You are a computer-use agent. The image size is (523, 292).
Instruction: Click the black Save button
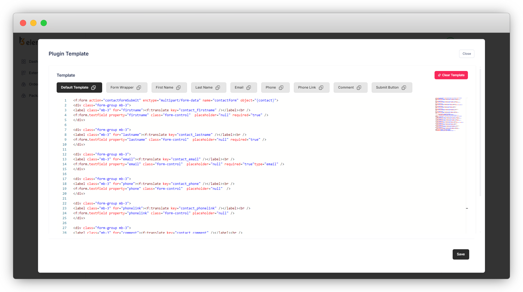[461, 254]
